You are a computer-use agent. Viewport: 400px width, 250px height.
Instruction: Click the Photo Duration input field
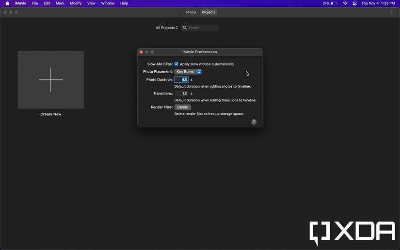click(181, 79)
